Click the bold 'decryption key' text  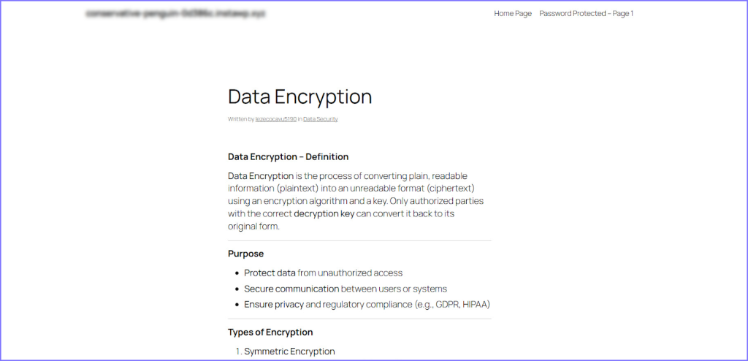click(324, 213)
